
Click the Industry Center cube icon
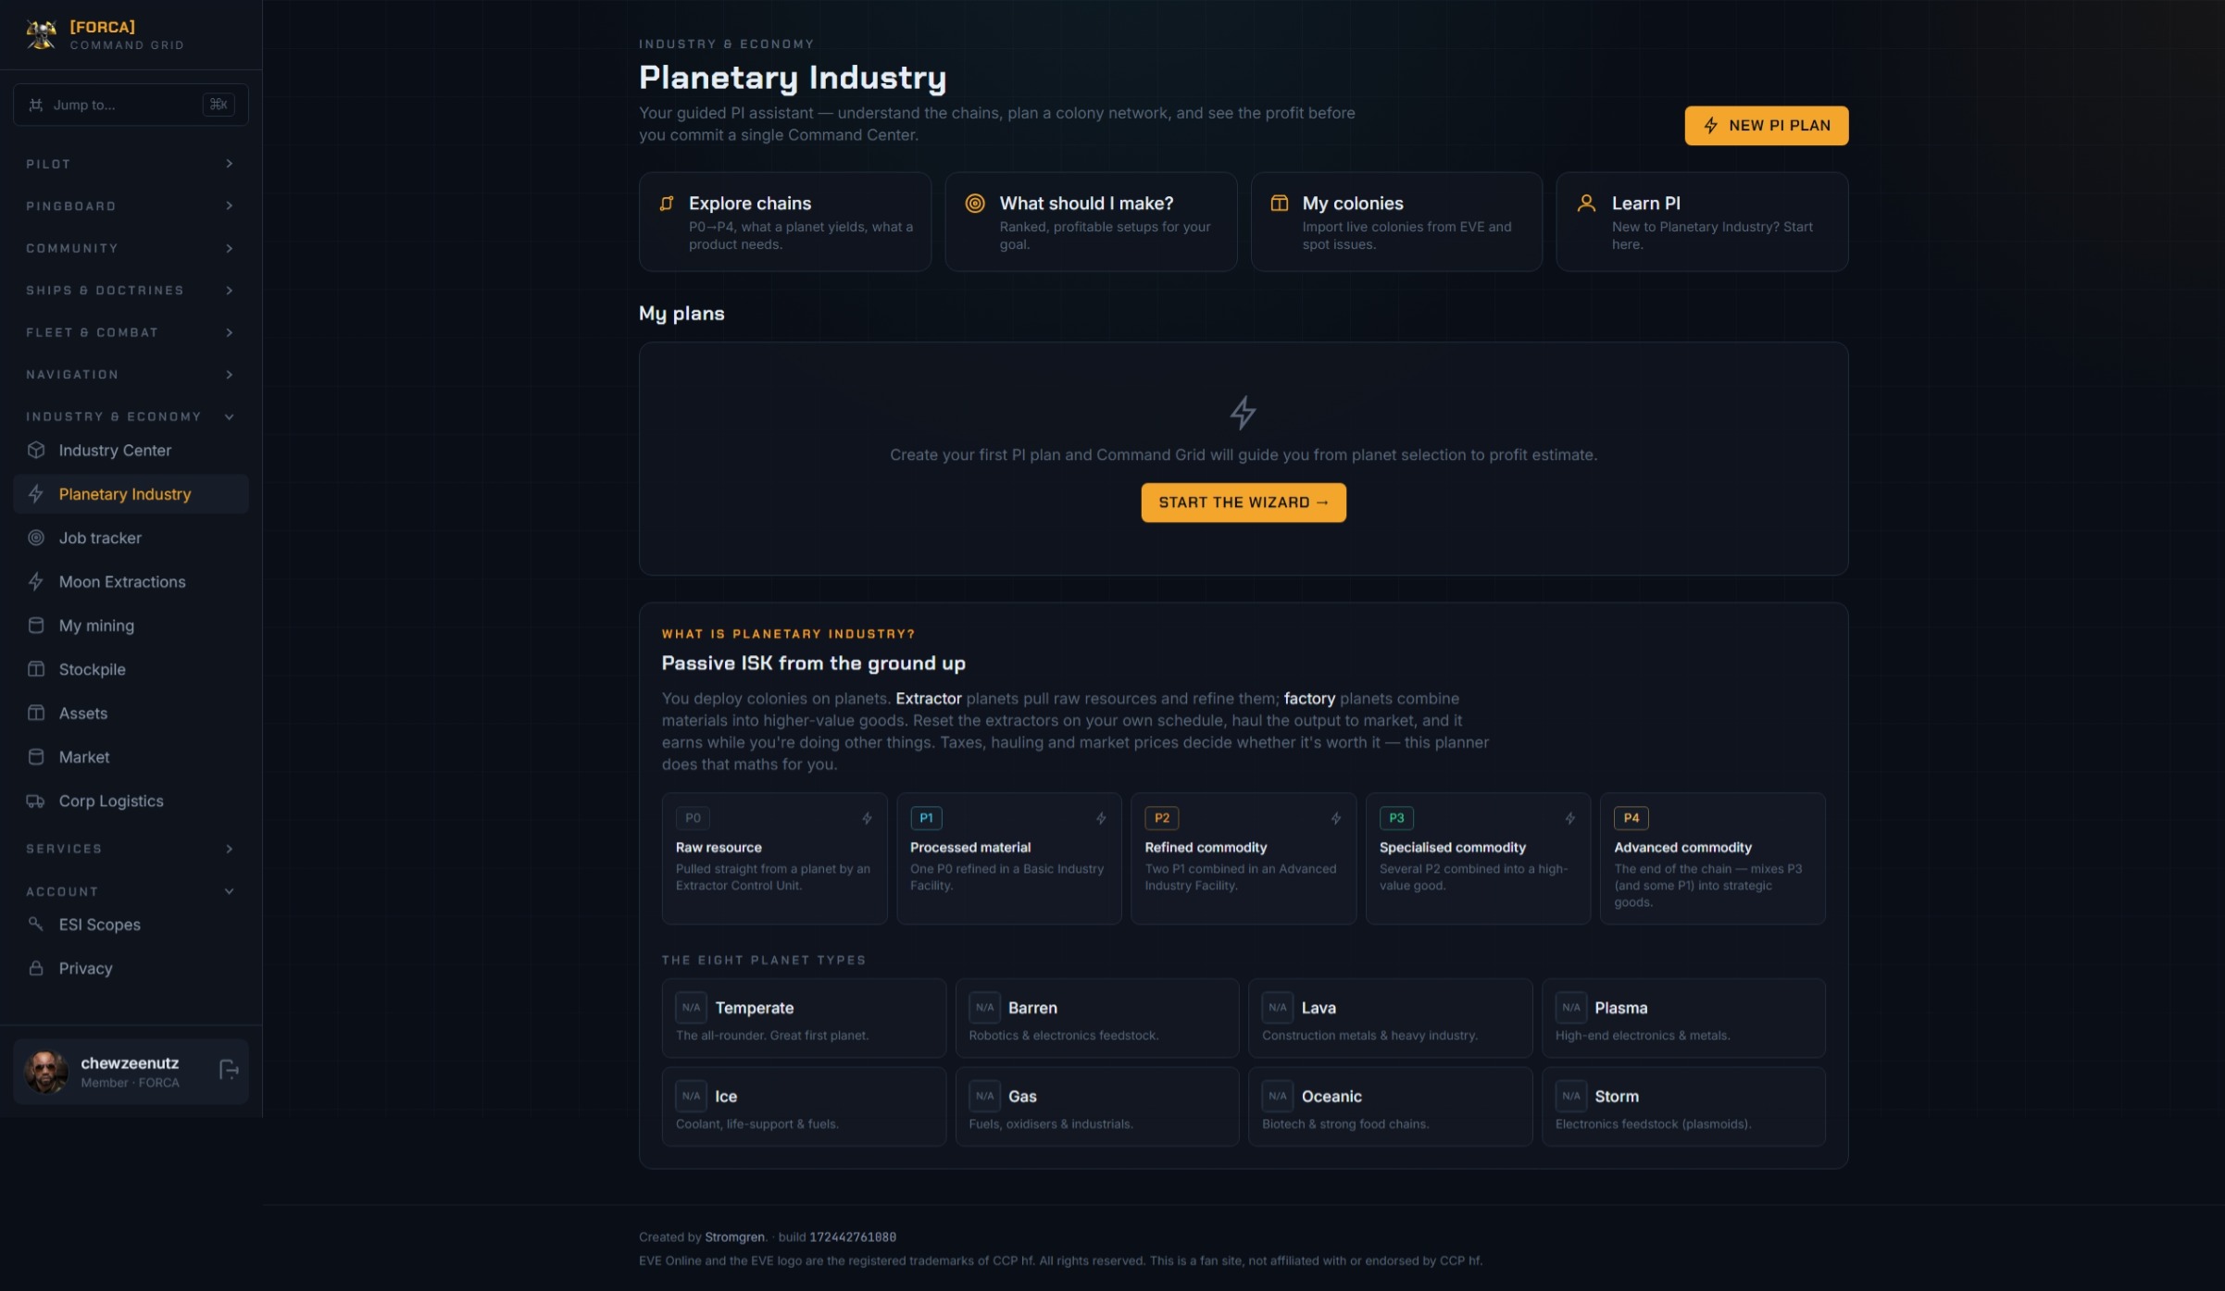[36, 450]
